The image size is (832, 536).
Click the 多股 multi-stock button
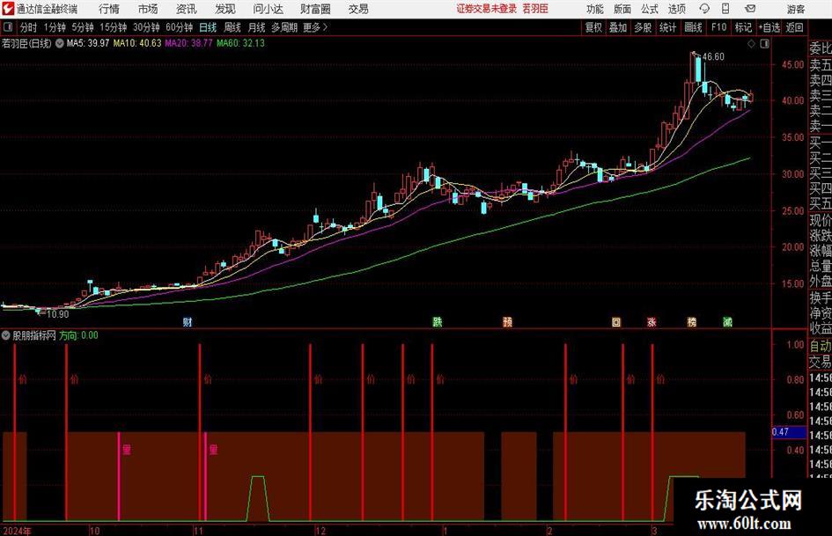tap(643, 27)
